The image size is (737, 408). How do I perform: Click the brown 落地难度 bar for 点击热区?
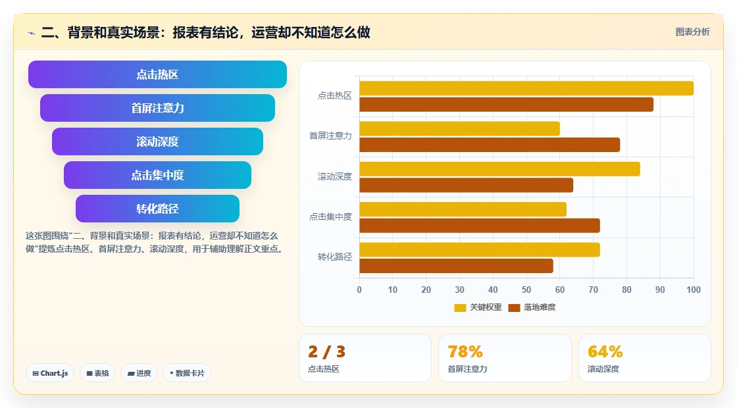(x=506, y=105)
